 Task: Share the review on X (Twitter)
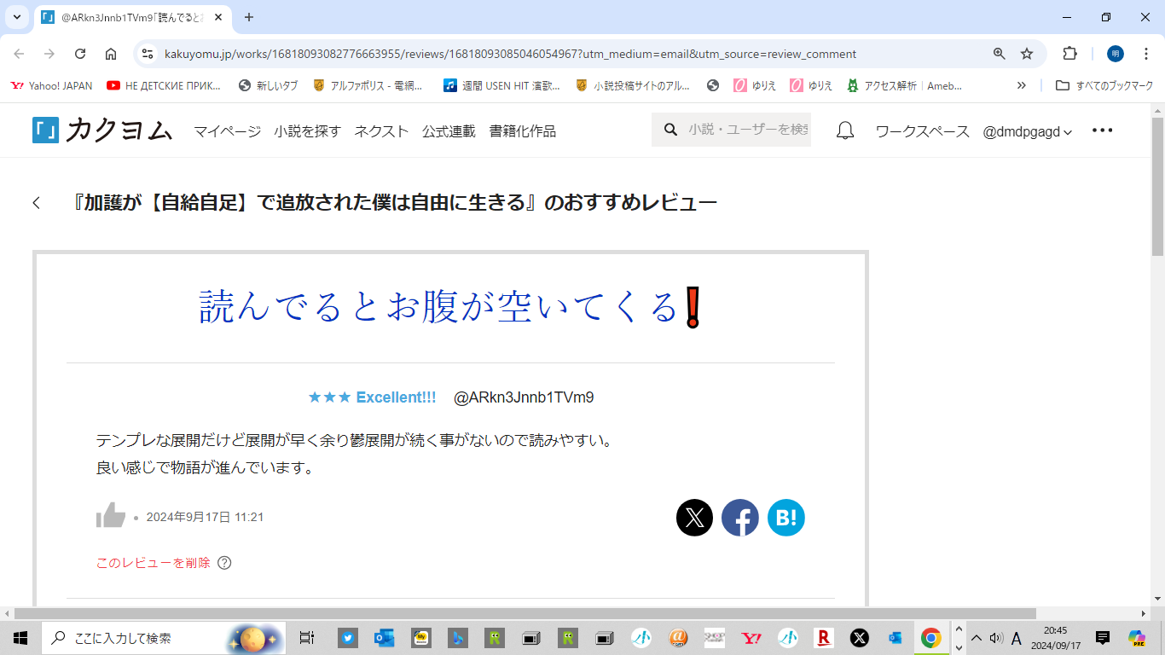point(694,518)
